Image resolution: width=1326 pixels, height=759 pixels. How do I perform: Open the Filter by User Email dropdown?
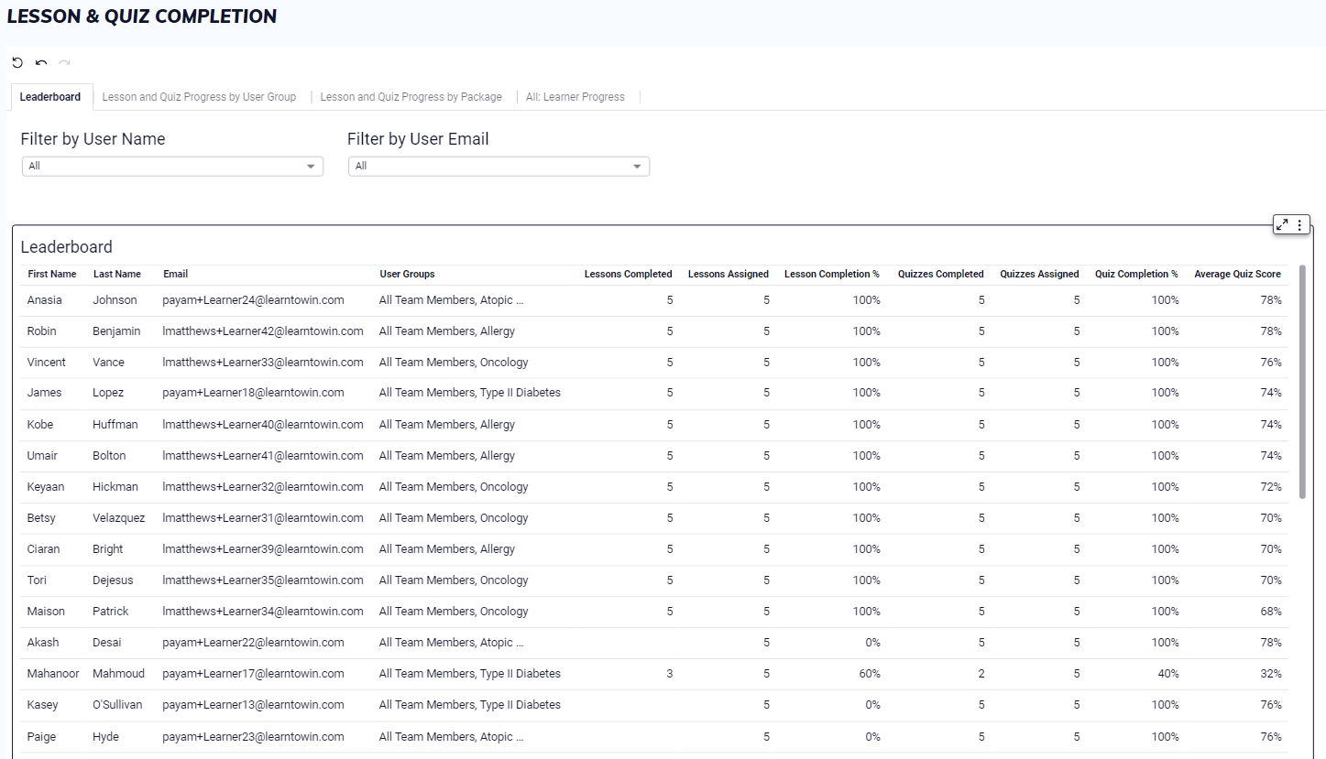point(499,167)
